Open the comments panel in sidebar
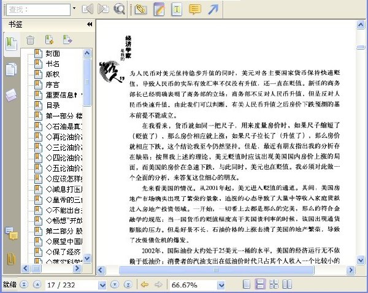The image size is (368, 293). (12, 233)
